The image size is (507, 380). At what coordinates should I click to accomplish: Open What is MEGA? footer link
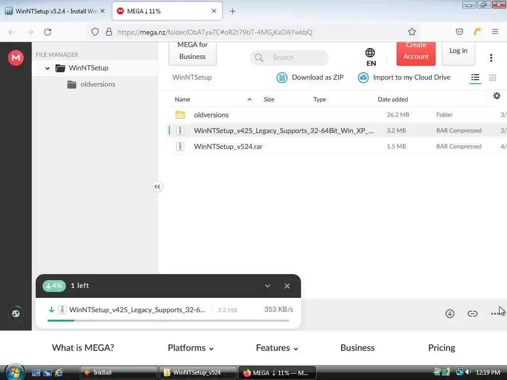coord(83,348)
